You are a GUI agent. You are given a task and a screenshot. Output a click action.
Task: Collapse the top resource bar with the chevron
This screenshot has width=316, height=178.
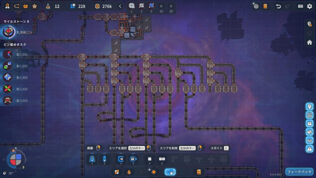[120, 6]
